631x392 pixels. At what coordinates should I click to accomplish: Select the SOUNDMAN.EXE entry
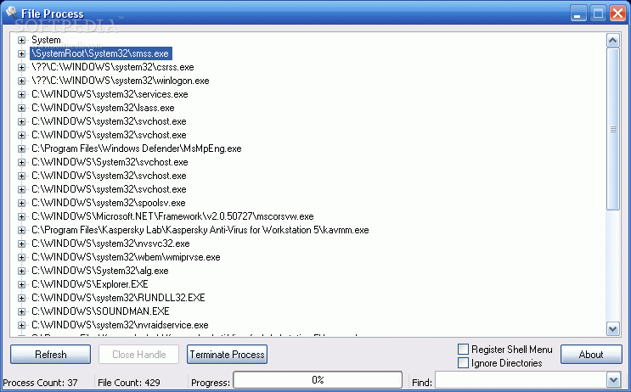click(100, 311)
